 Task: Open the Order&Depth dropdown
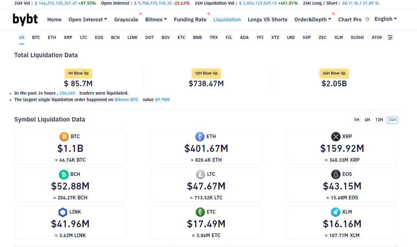click(x=312, y=19)
